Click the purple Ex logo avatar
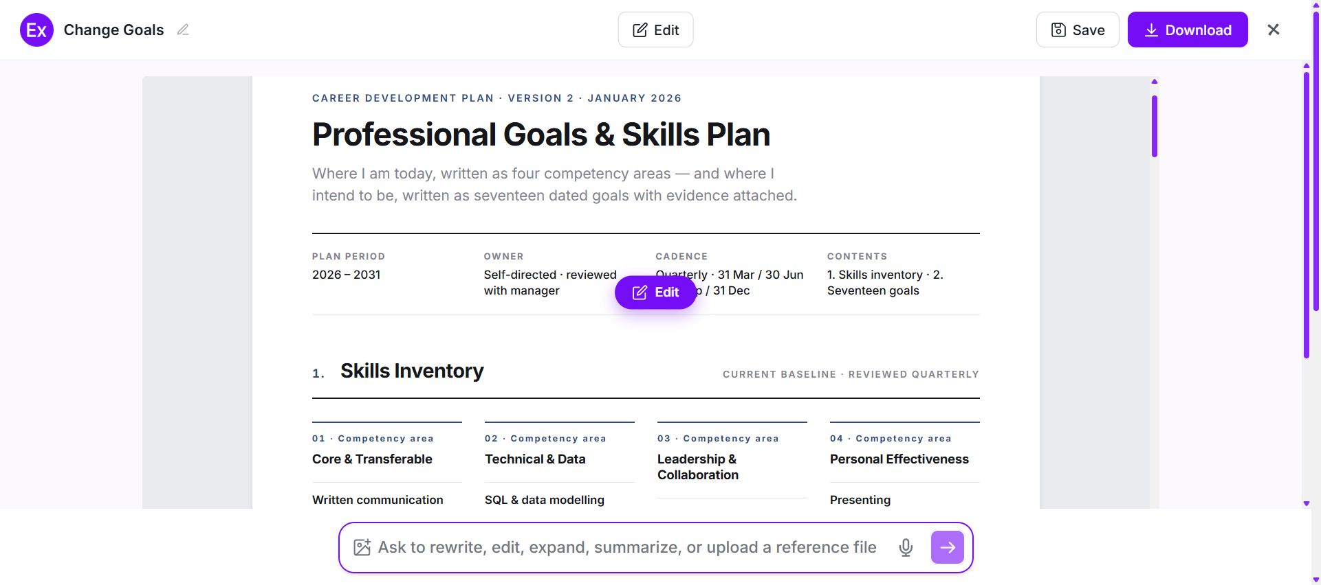The height and width of the screenshot is (585, 1321). coord(36,30)
